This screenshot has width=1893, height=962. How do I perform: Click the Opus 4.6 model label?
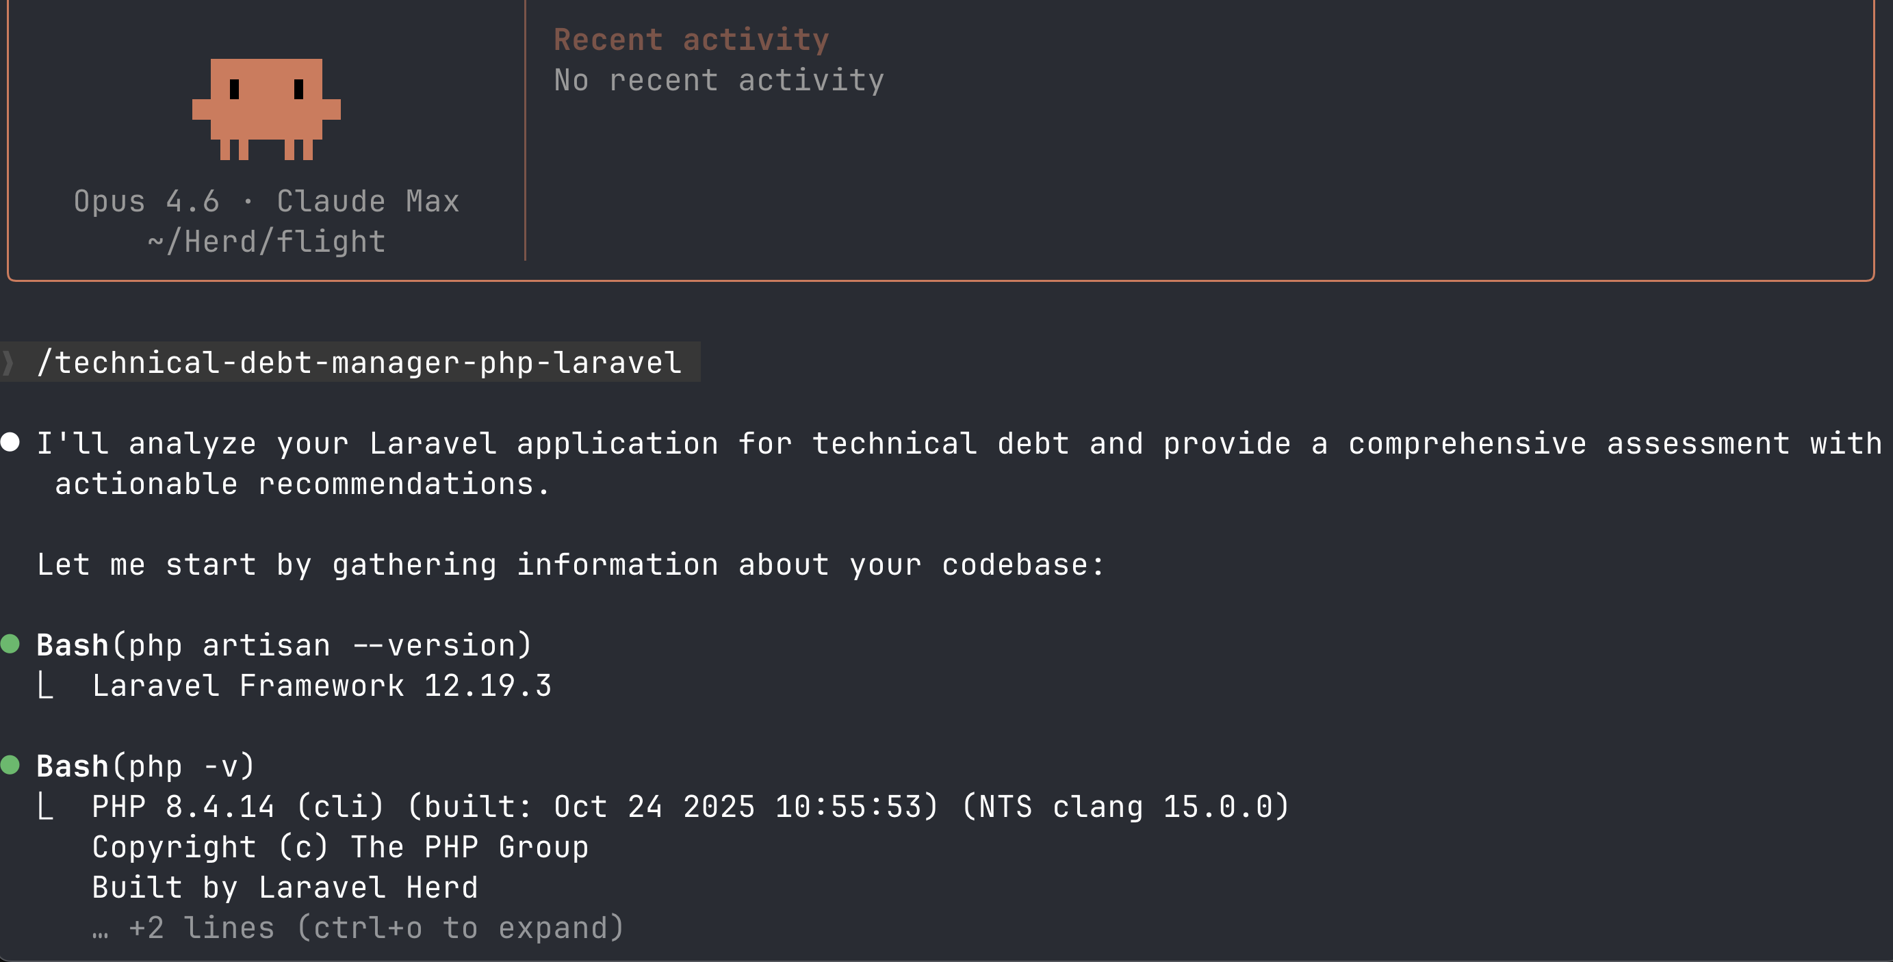146,200
